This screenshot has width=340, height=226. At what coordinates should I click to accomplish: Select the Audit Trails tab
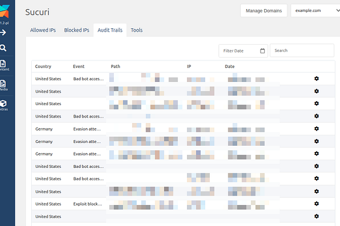point(110,30)
